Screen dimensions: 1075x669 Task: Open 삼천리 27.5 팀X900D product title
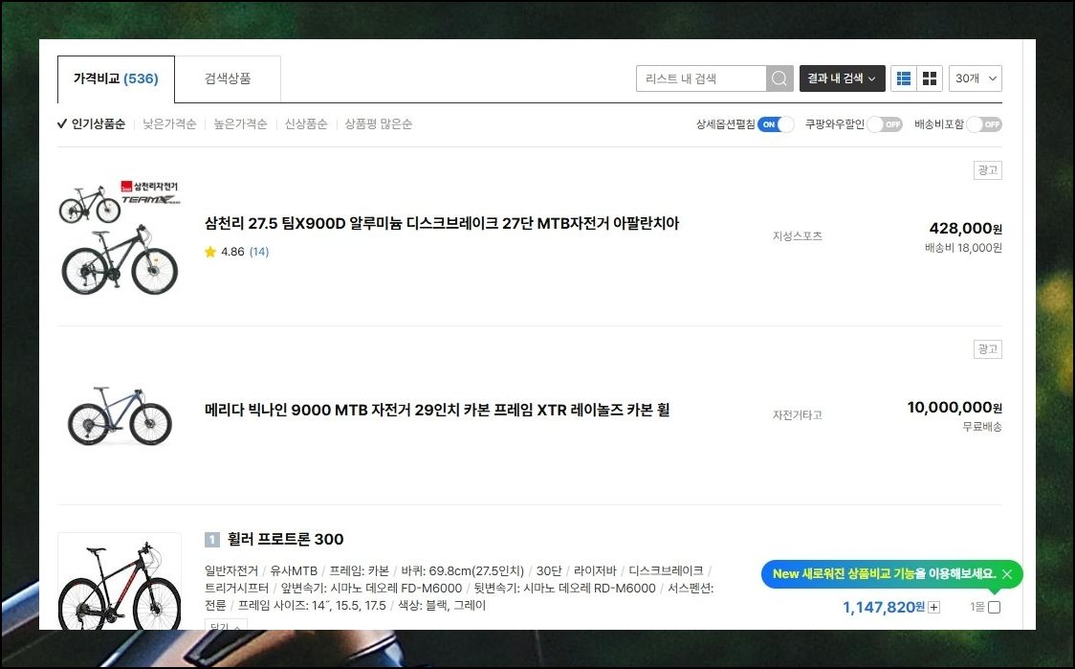pos(442,224)
